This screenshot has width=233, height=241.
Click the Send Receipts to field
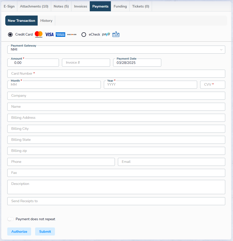[x=116, y=201]
